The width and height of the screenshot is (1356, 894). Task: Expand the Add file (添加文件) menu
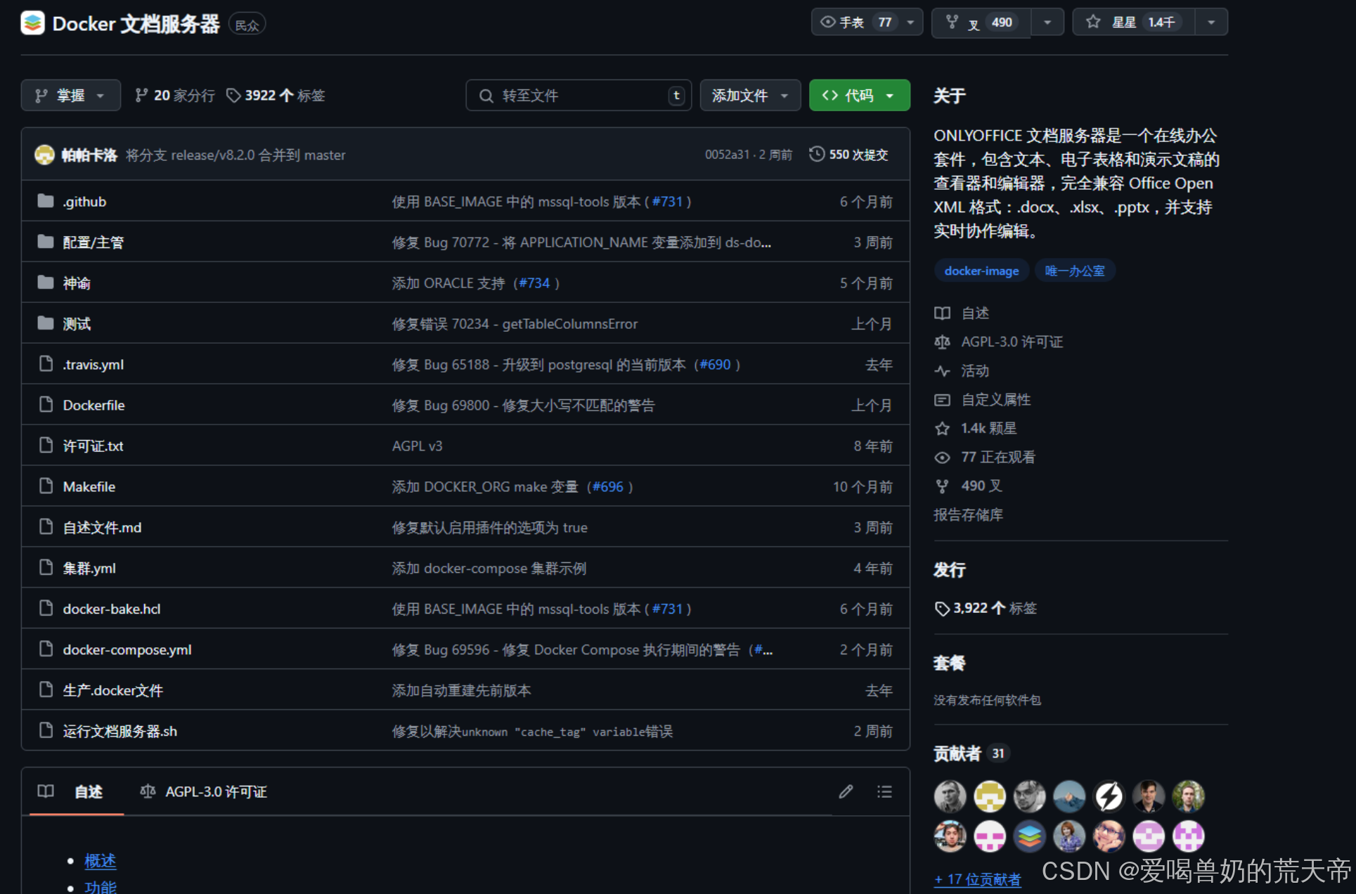point(749,96)
